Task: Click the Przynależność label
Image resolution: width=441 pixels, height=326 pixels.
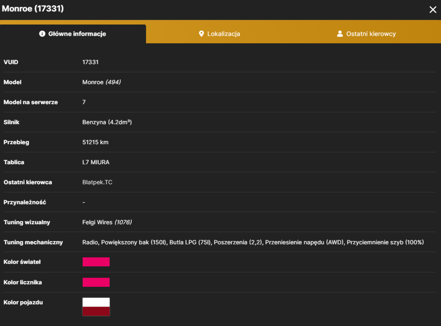Action: click(25, 202)
